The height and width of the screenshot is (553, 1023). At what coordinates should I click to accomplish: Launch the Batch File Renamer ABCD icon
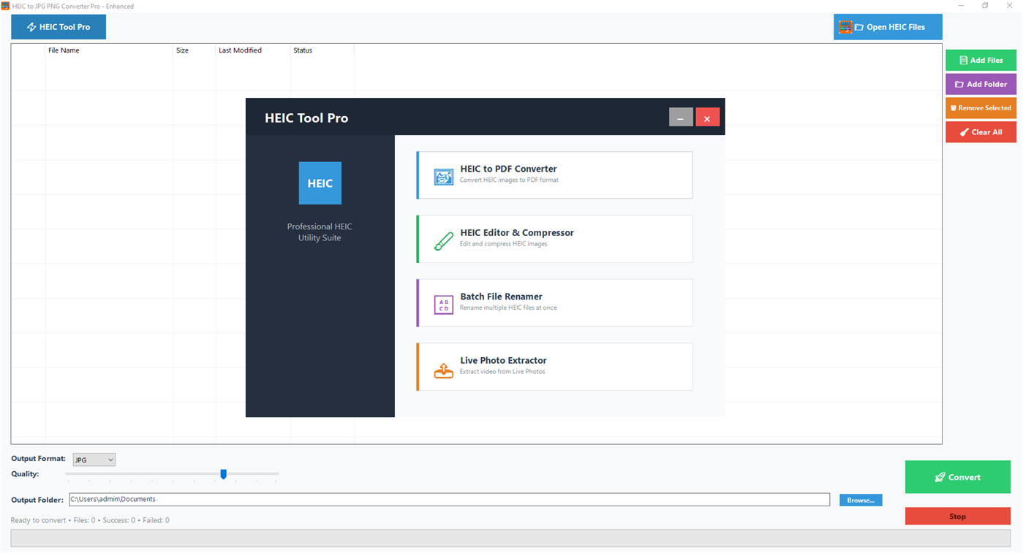tap(442, 302)
